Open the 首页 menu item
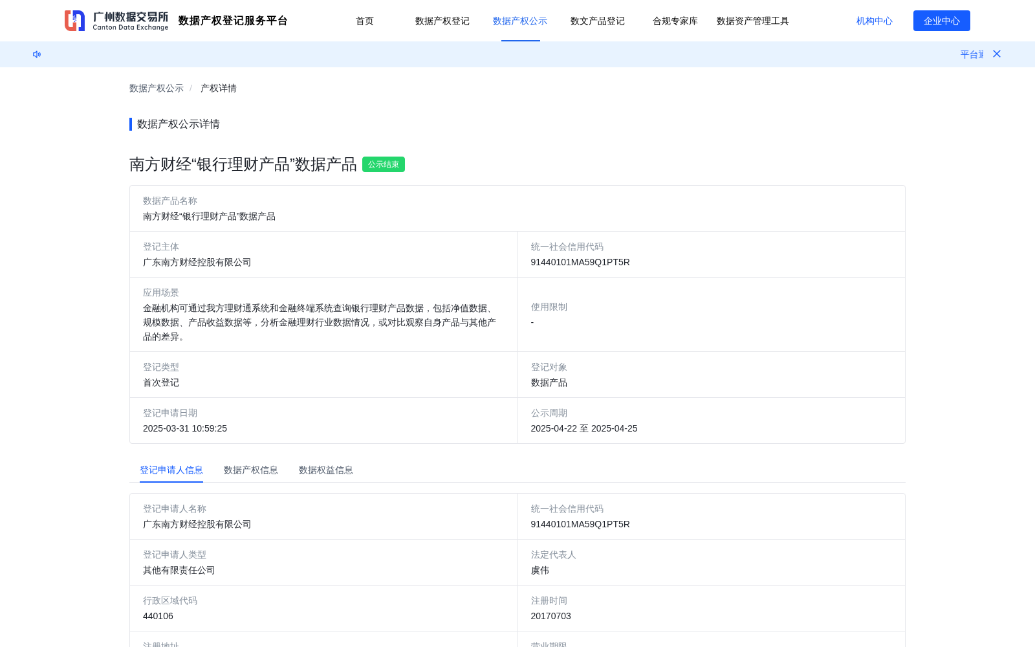 365,21
